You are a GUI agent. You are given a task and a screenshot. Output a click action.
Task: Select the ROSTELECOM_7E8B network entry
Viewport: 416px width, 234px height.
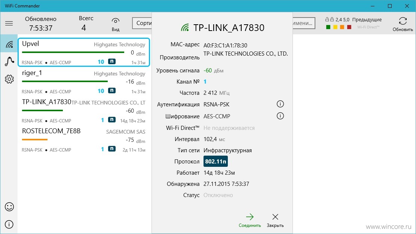84,140
